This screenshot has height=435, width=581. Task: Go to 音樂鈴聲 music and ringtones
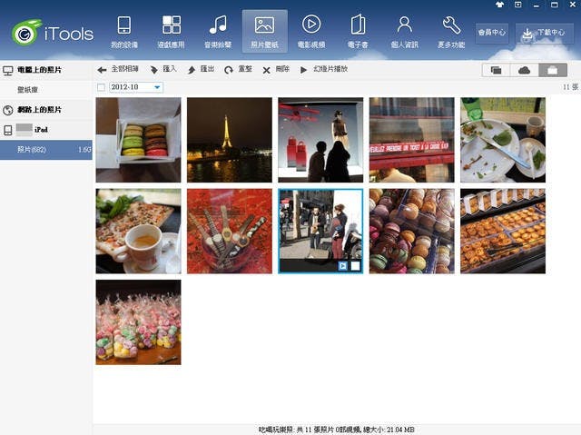218,31
